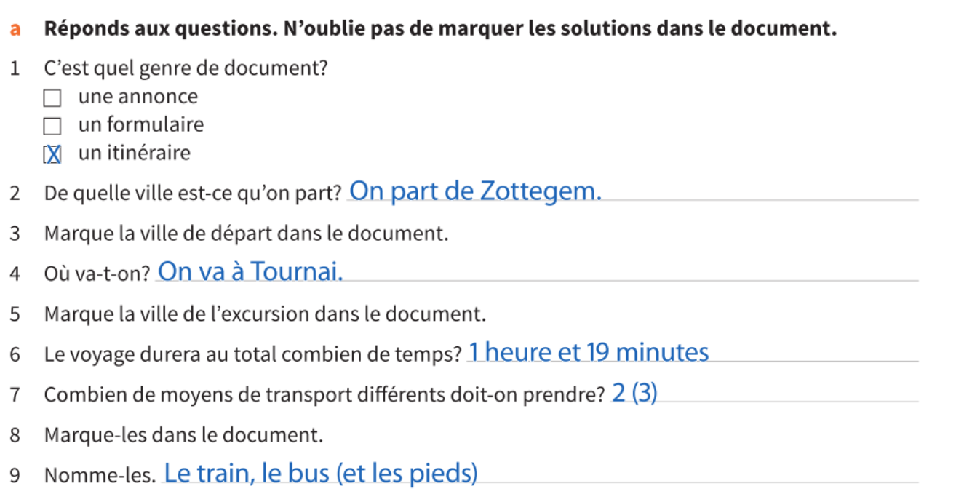Click the answer '2 (3)' for question 7

click(635, 394)
